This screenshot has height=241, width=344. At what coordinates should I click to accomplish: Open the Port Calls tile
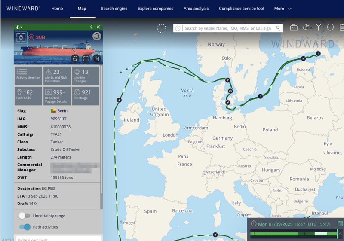pyautogui.click(x=28, y=95)
